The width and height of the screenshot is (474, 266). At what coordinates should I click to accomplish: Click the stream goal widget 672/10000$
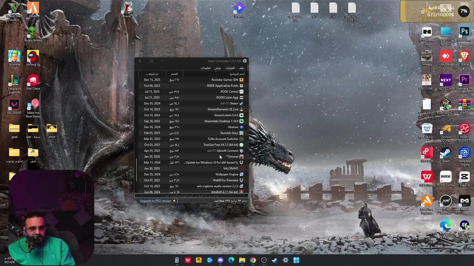[436, 11]
